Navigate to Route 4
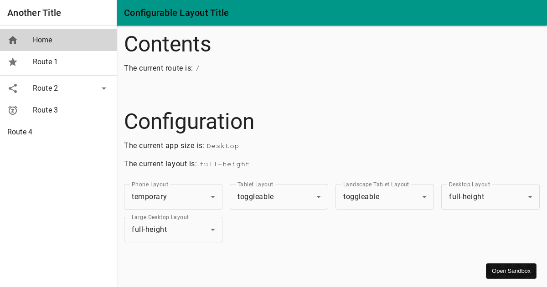Screen dimensions: 547x287 tap(20, 132)
